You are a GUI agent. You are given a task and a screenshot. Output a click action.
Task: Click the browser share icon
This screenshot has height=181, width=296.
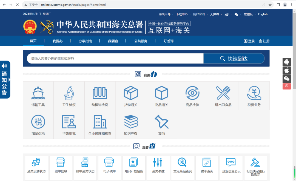click(263, 5)
